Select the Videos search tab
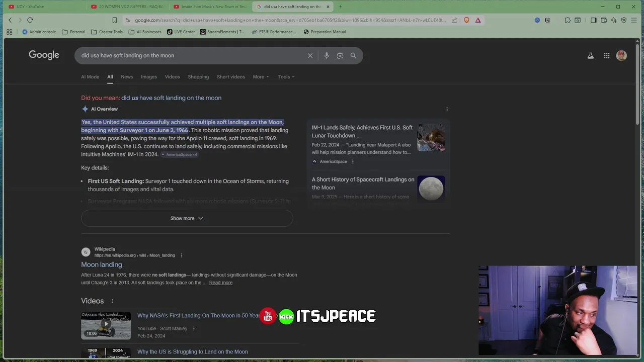The image size is (644, 362). coord(172,77)
